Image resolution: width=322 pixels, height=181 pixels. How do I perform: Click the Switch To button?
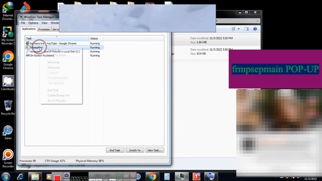click(135, 150)
